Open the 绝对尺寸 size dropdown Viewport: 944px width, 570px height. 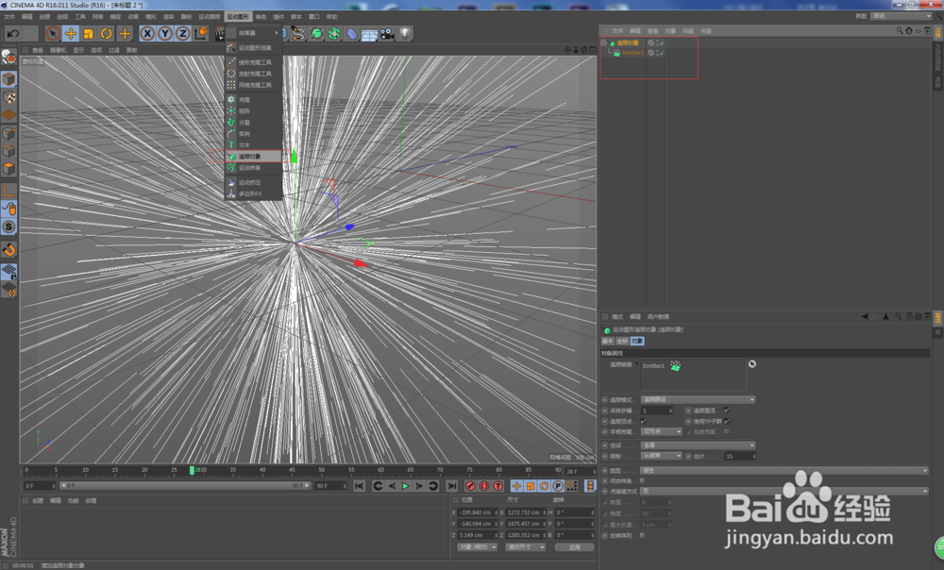click(x=525, y=547)
